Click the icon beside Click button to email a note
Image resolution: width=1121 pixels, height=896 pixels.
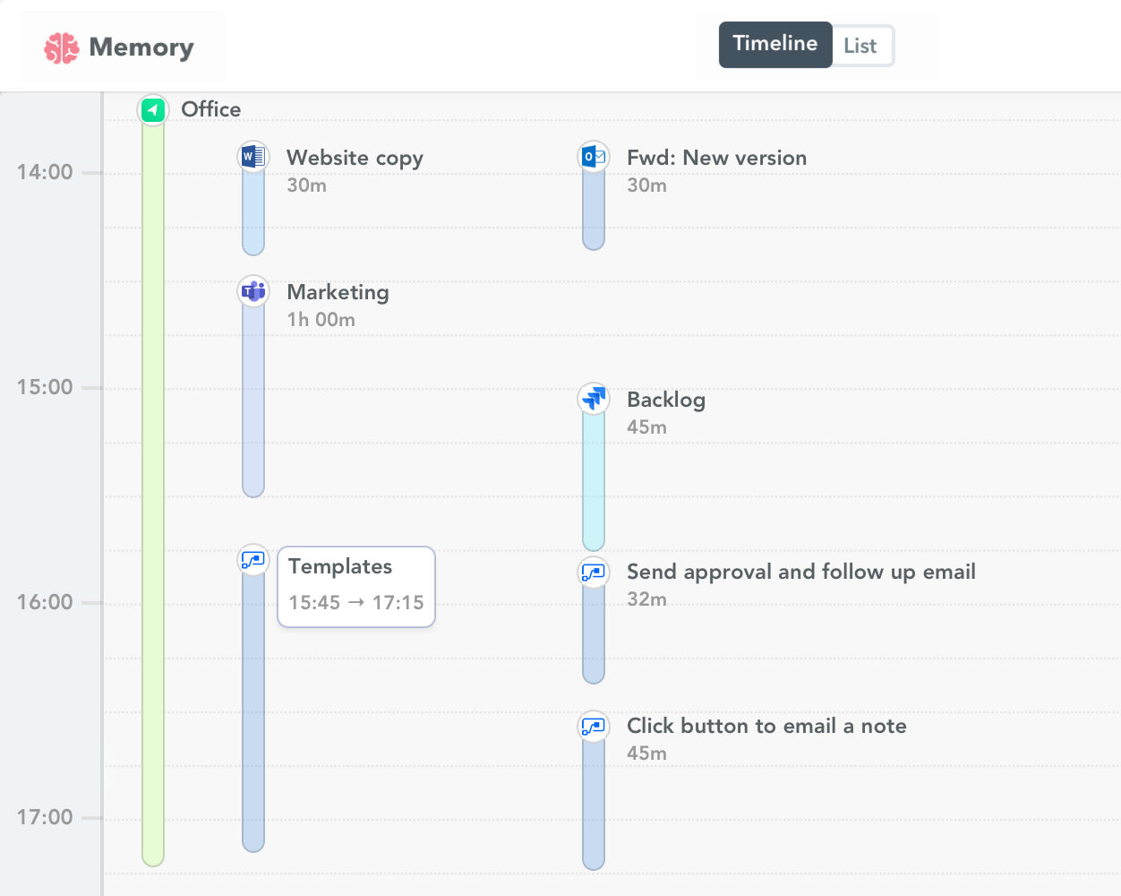pyautogui.click(x=593, y=726)
